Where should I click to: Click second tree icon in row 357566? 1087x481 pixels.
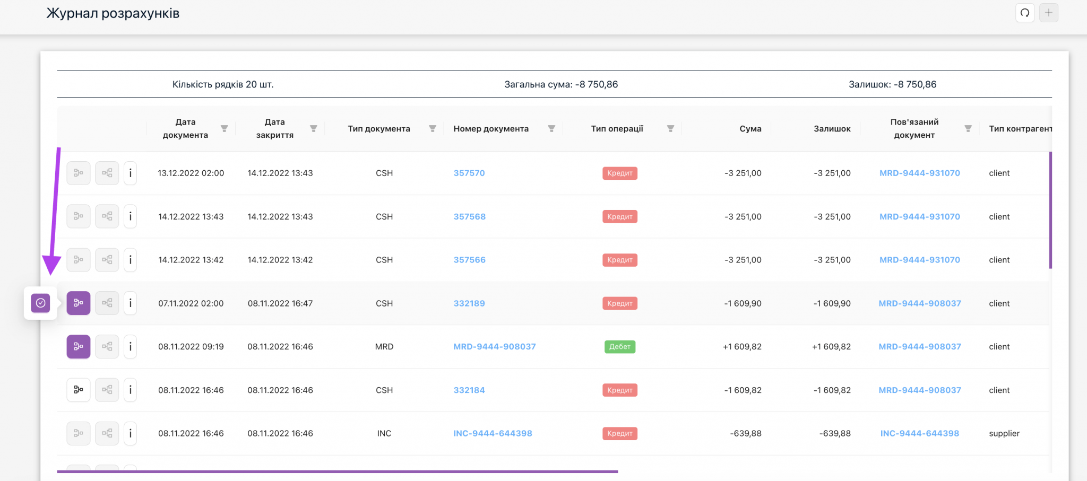point(107,260)
